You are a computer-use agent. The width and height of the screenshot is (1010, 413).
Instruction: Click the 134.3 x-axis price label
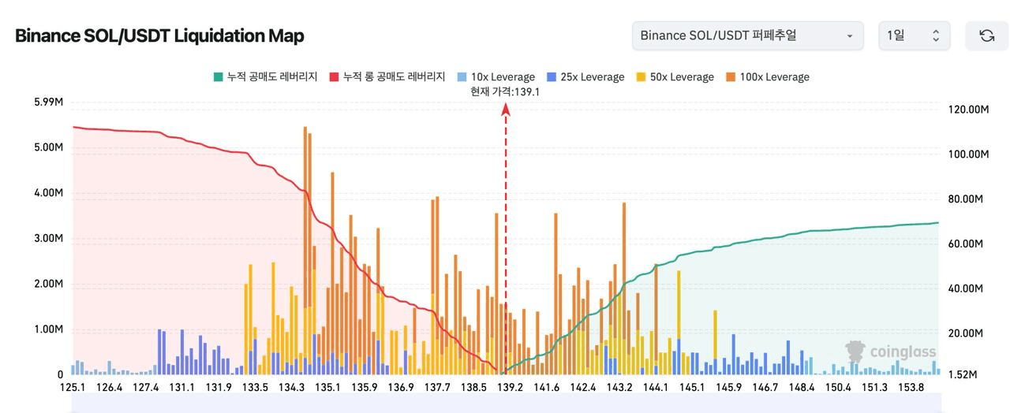(291, 387)
